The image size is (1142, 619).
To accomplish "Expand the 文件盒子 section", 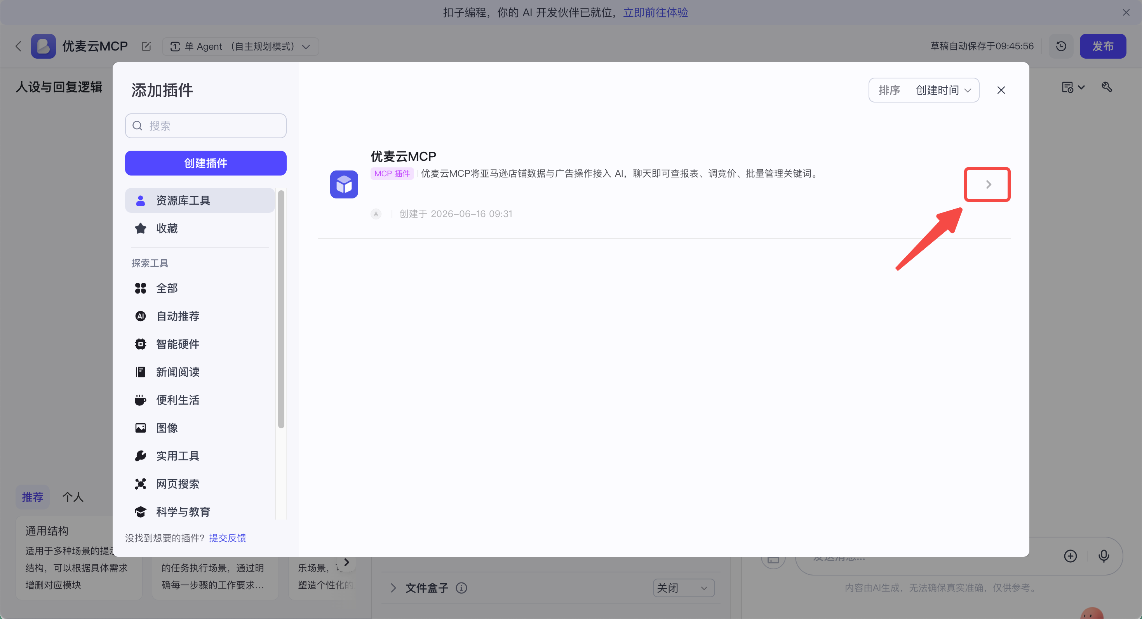I will click(393, 588).
